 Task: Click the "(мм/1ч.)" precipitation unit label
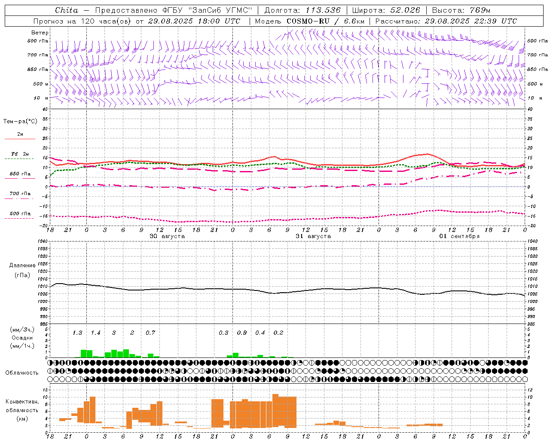click(x=22, y=346)
